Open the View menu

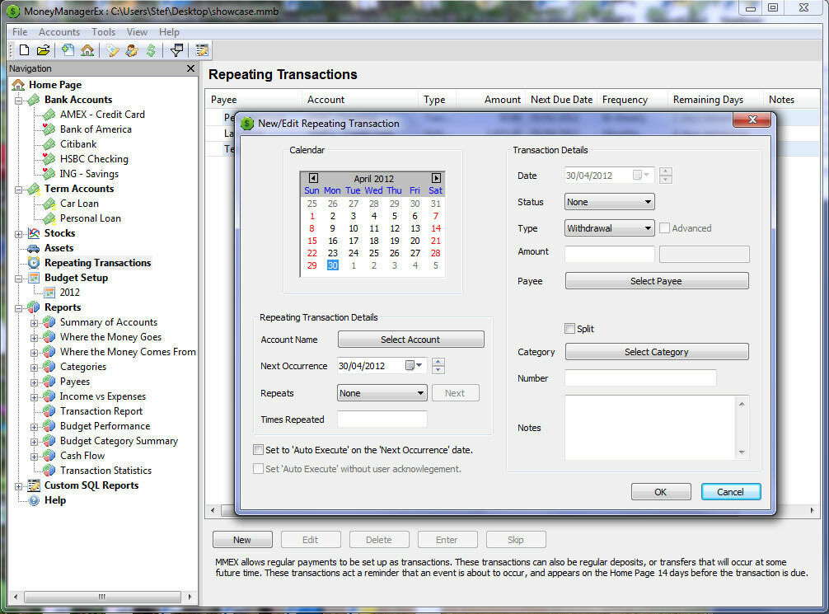[x=137, y=32]
